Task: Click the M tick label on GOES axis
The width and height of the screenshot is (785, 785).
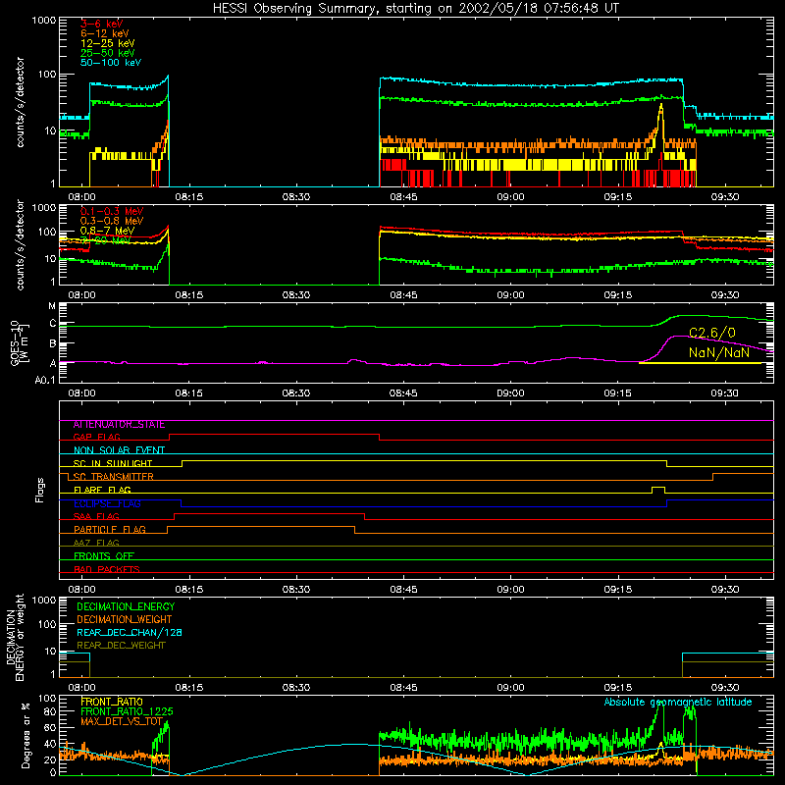Action: tap(52, 306)
